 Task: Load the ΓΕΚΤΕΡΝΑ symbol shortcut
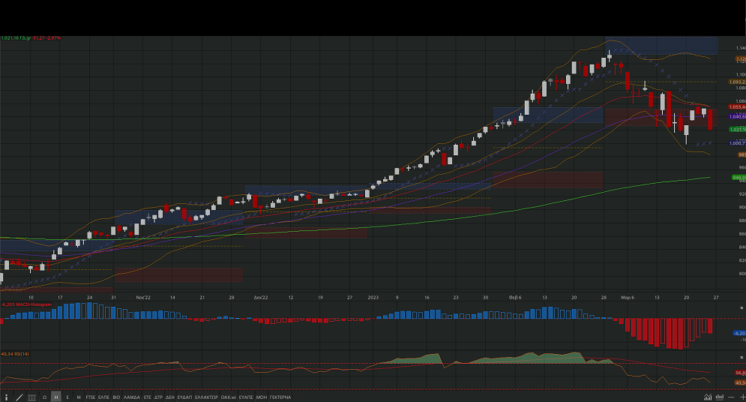point(280,397)
